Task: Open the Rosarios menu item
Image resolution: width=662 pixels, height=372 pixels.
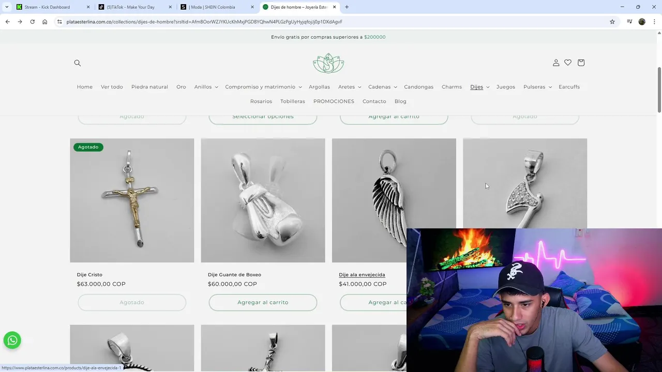Action: (261, 101)
